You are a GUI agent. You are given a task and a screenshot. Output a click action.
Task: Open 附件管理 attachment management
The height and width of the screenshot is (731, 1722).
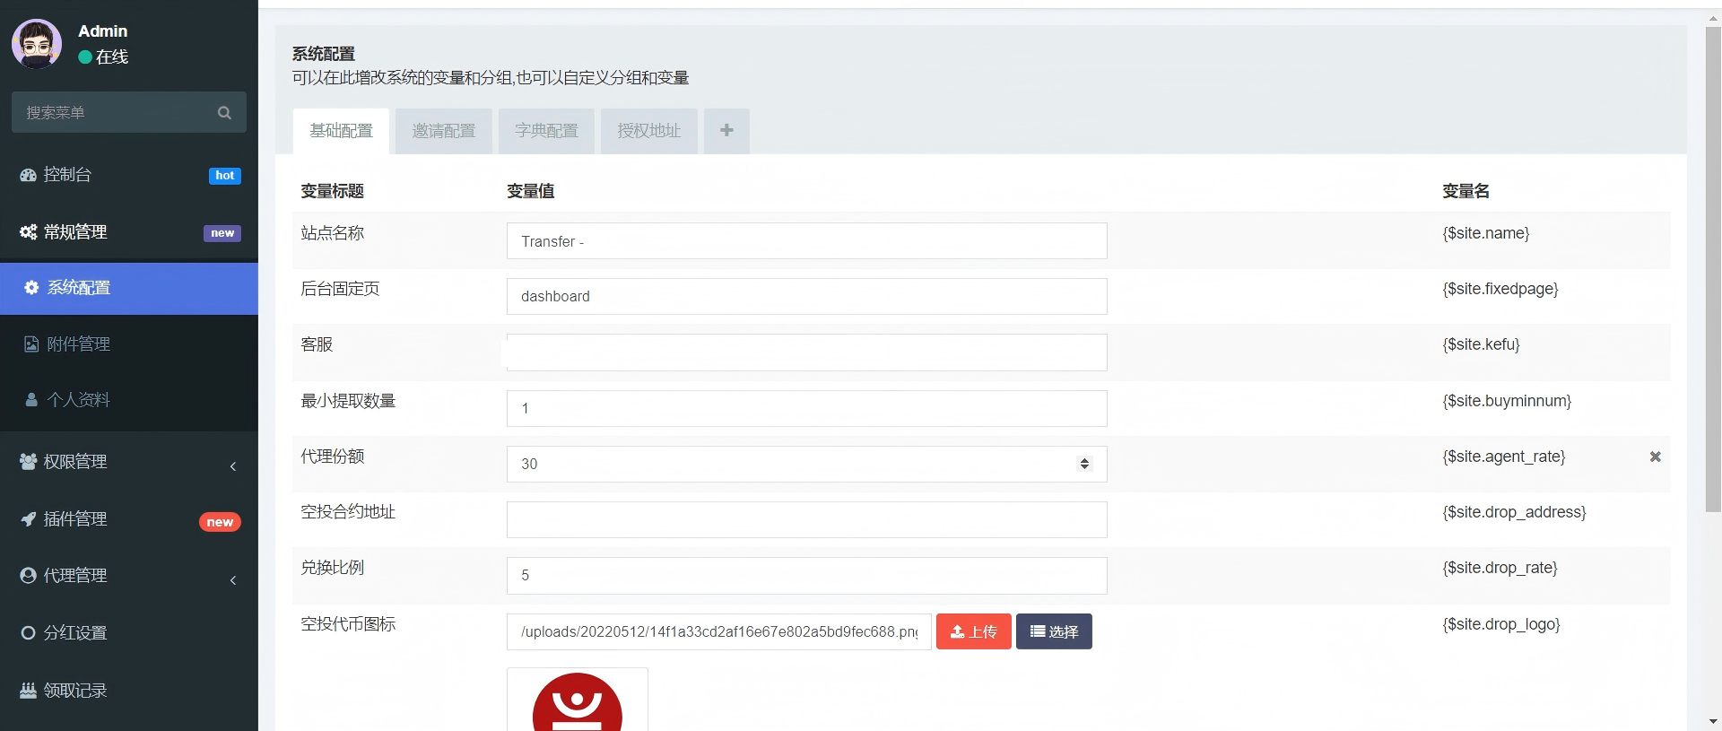[79, 344]
